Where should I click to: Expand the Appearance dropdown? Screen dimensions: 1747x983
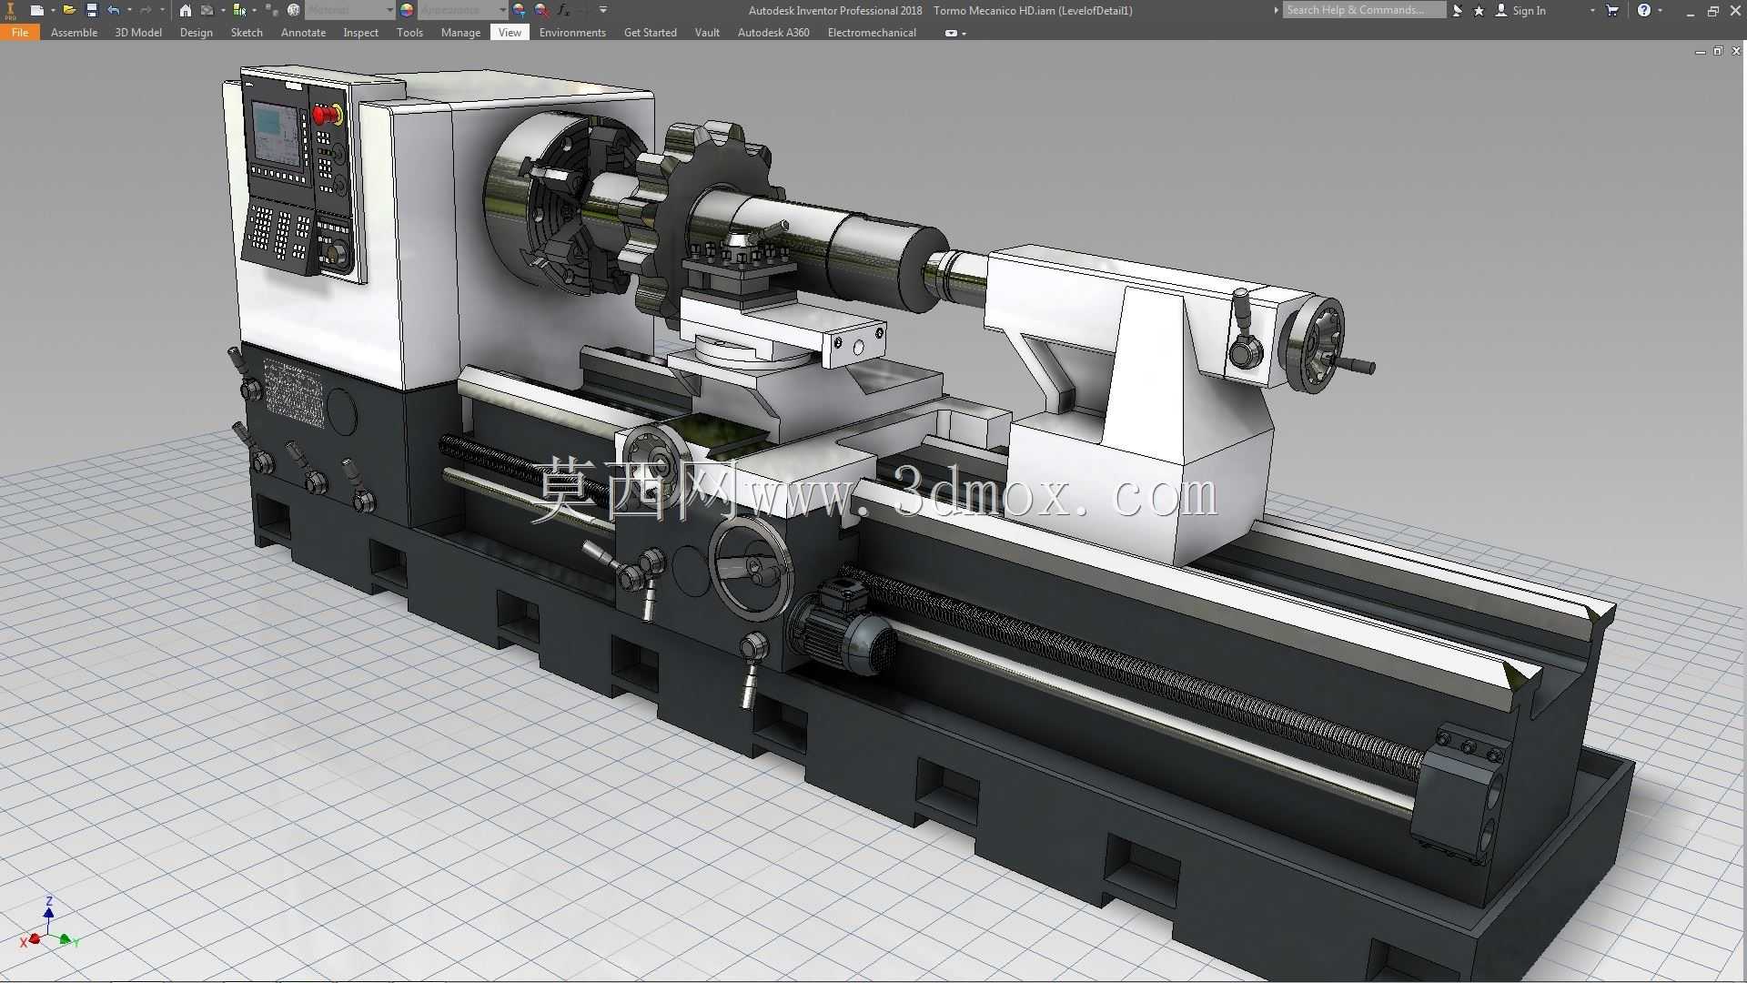[x=502, y=10]
